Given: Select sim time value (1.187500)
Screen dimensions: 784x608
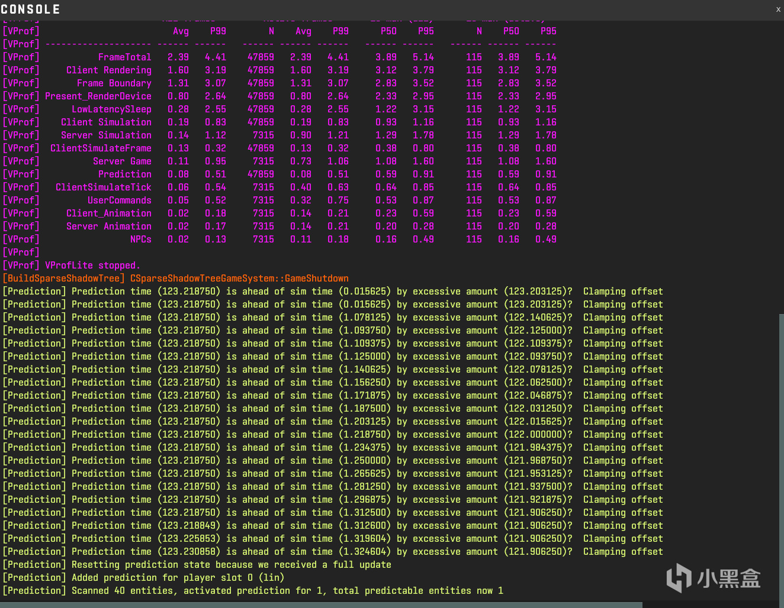Looking at the screenshot, I should [365, 409].
